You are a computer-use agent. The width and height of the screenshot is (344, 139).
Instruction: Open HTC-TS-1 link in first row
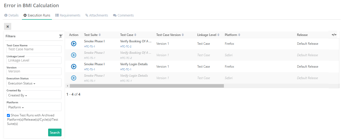point(90,47)
